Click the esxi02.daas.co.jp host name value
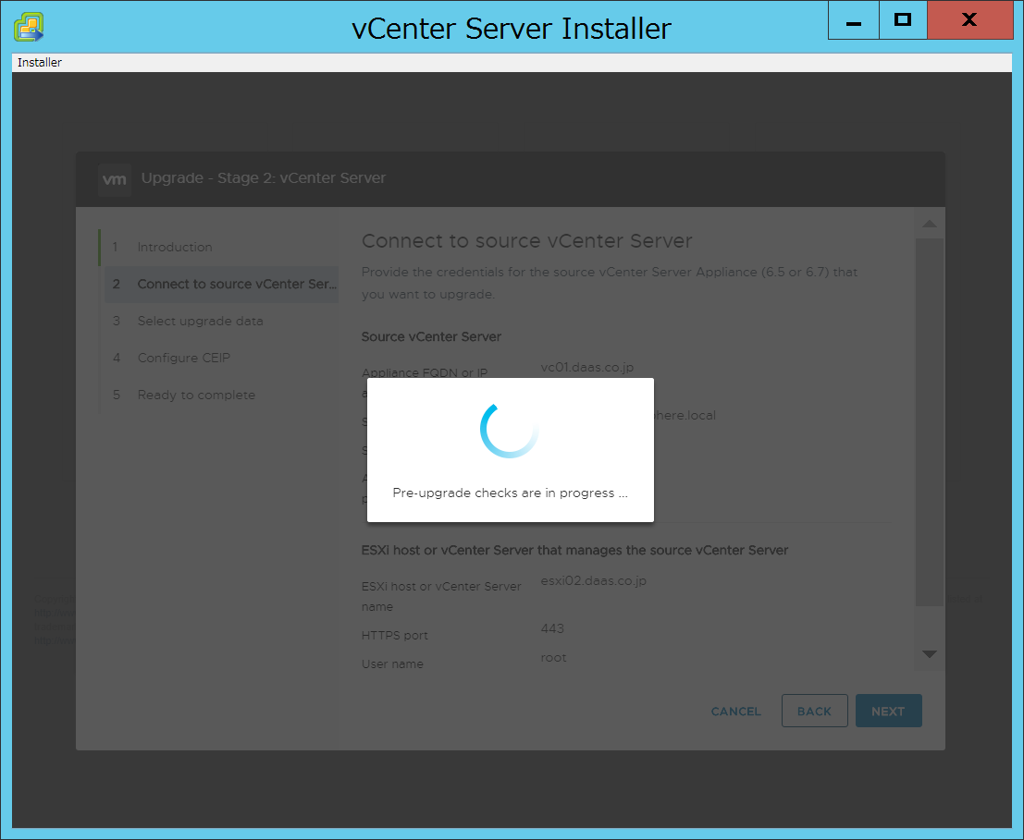This screenshot has width=1024, height=840. click(594, 580)
